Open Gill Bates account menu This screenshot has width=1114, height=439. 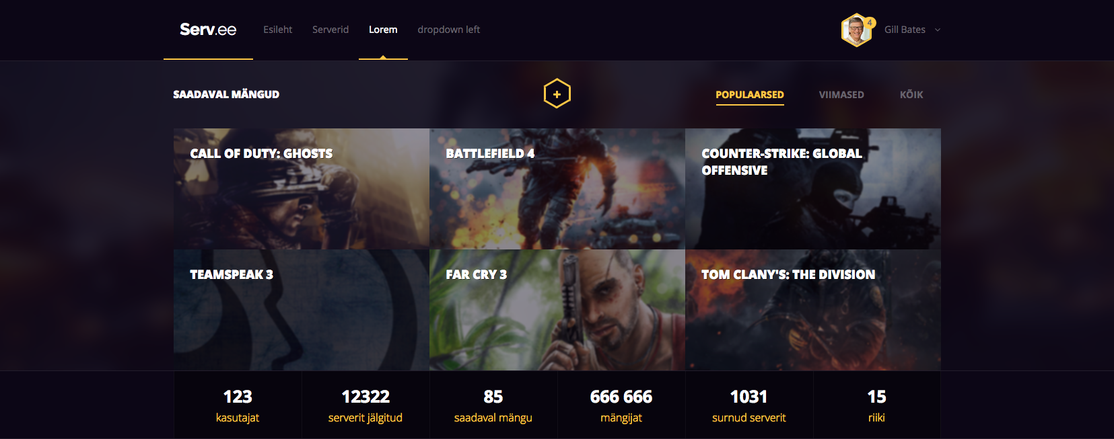[905, 30]
